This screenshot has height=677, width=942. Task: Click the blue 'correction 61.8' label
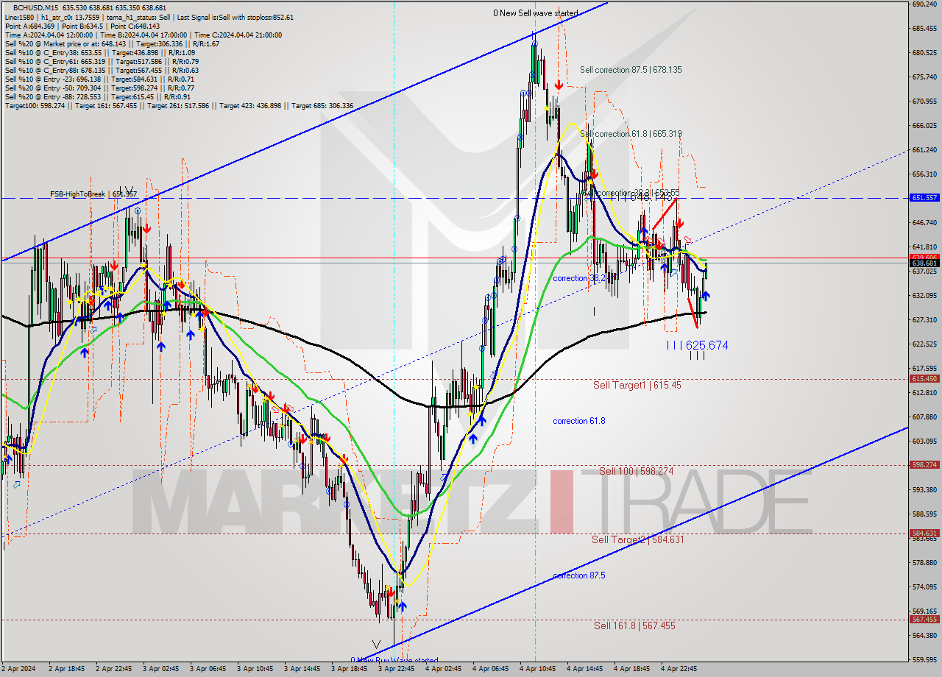click(579, 421)
